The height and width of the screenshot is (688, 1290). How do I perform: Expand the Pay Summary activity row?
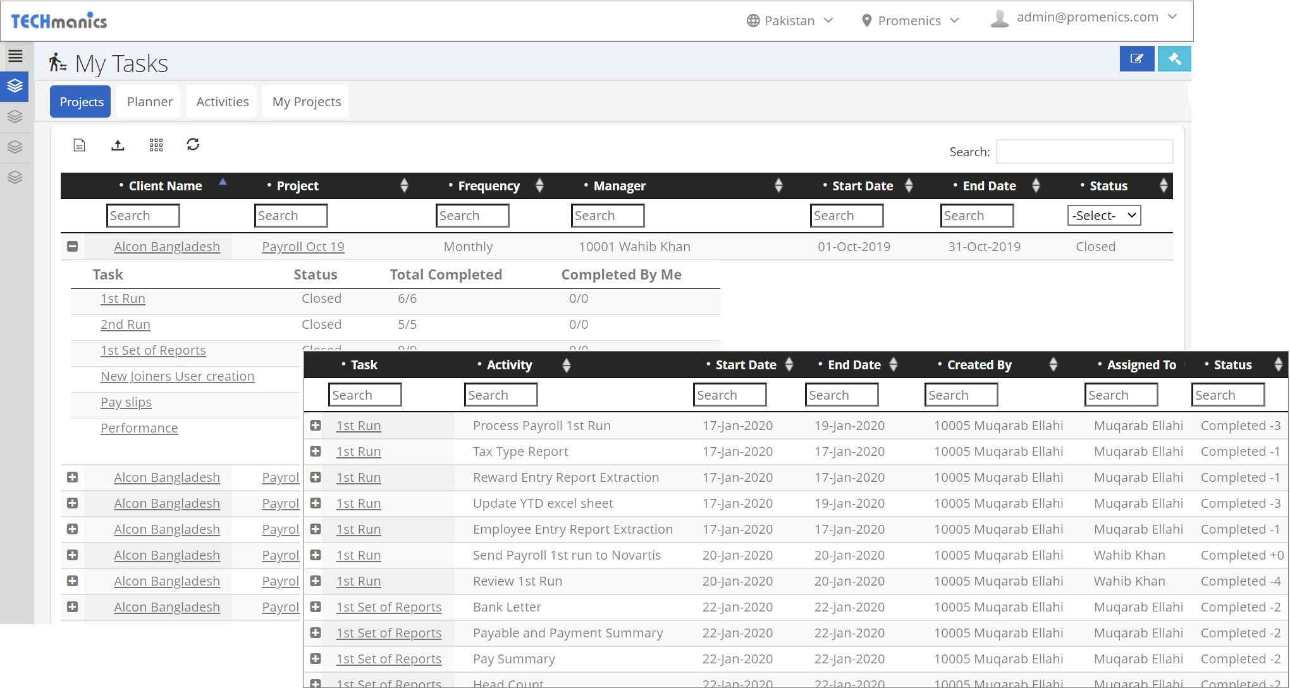pyautogui.click(x=316, y=658)
